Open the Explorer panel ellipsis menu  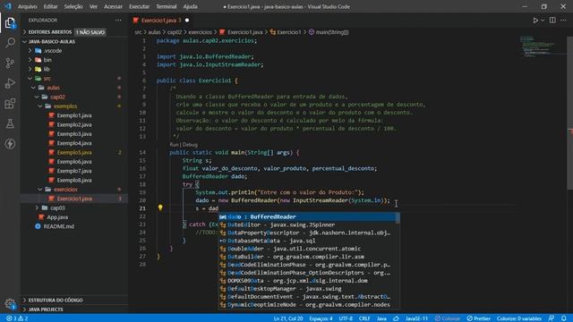118,21
